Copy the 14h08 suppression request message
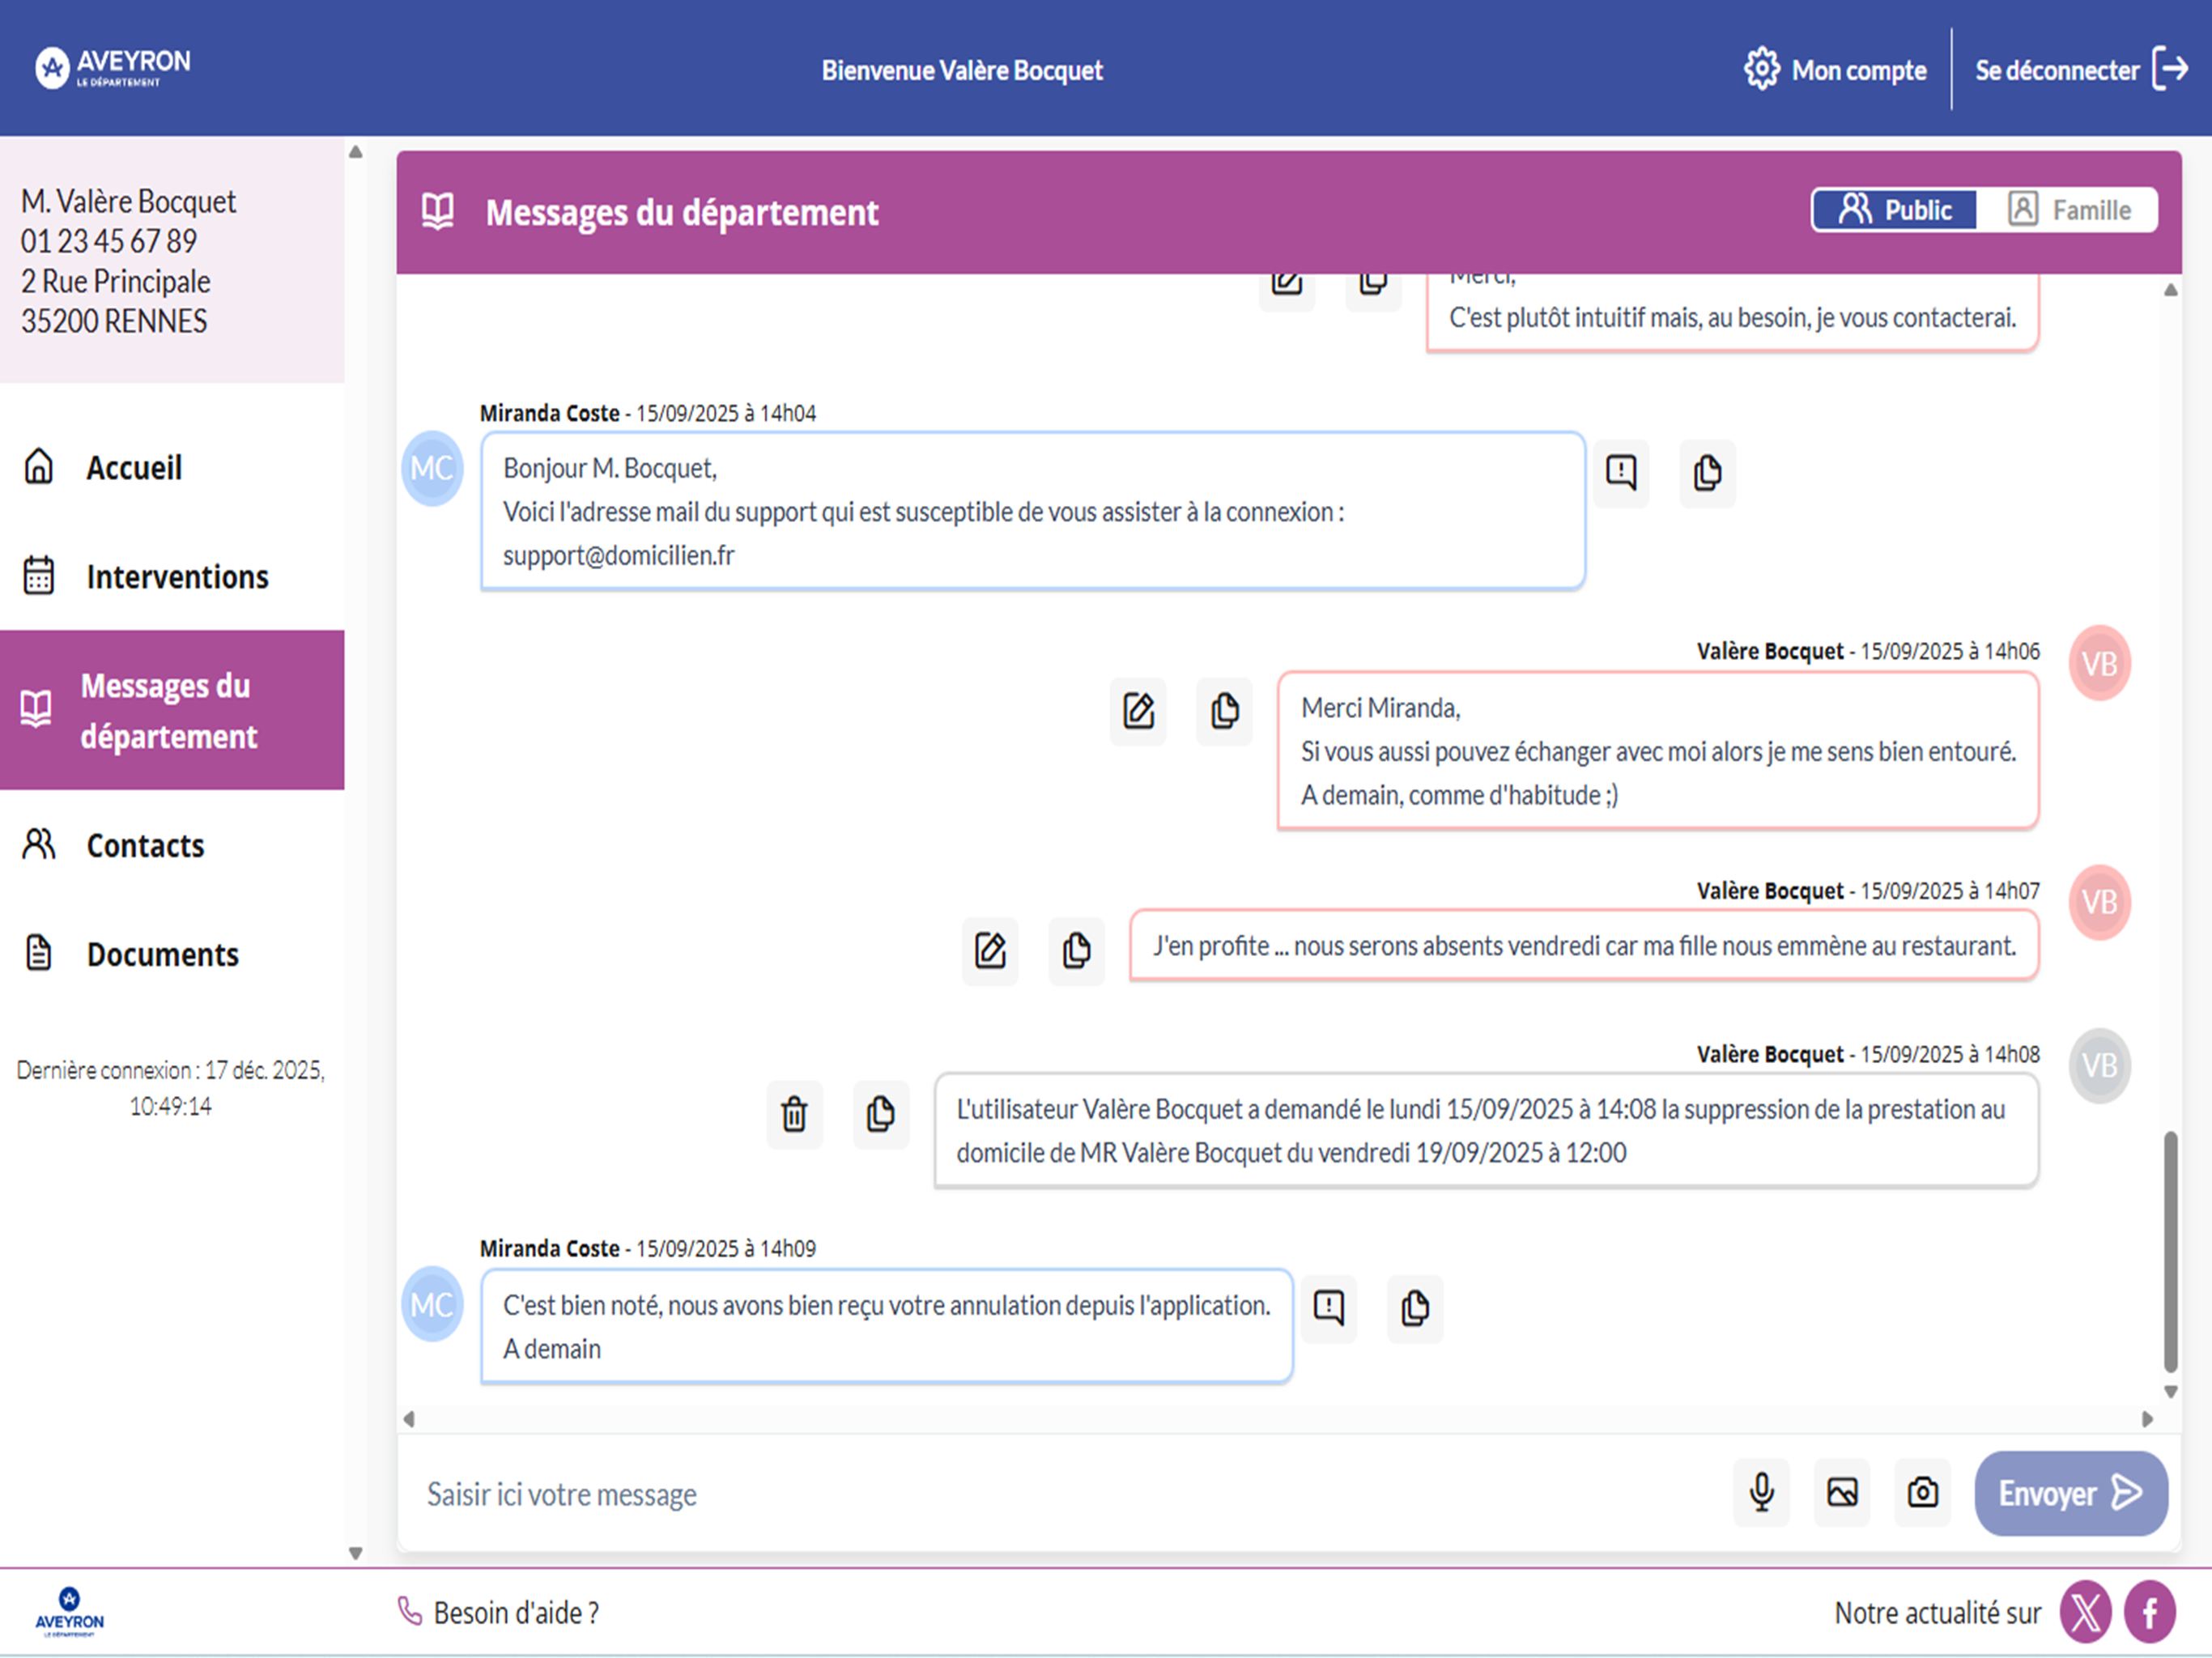The height and width of the screenshot is (1658, 2212). pos(880,1113)
